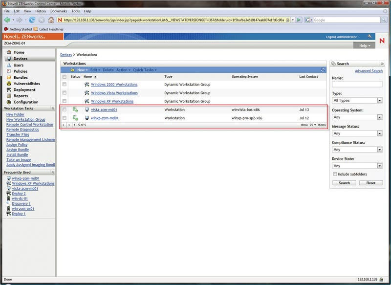The height and width of the screenshot is (285, 391).
Task: Click the browser URL address bar
Action: 174,20
